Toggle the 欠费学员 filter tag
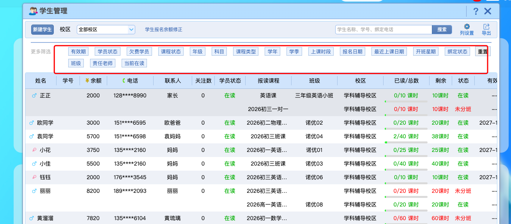The image size is (511, 224). coord(139,51)
